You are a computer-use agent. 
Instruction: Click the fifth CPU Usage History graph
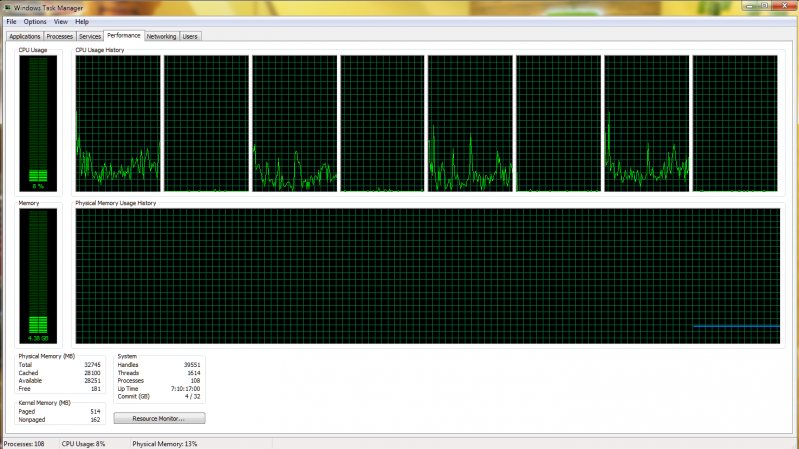pos(470,123)
